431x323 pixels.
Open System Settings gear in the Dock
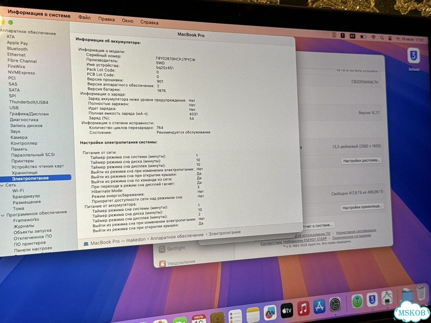pos(335,304)
